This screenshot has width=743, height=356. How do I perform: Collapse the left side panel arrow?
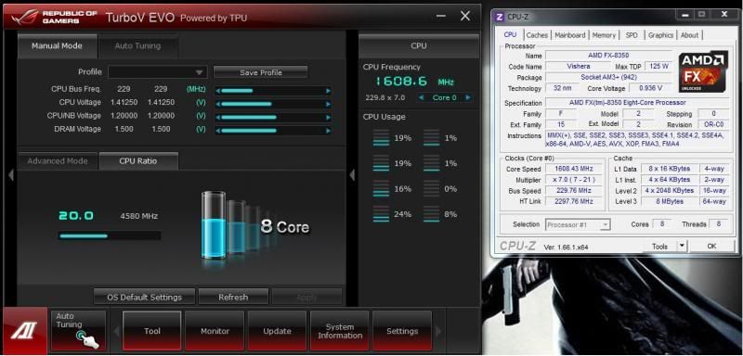click(10, 175)
